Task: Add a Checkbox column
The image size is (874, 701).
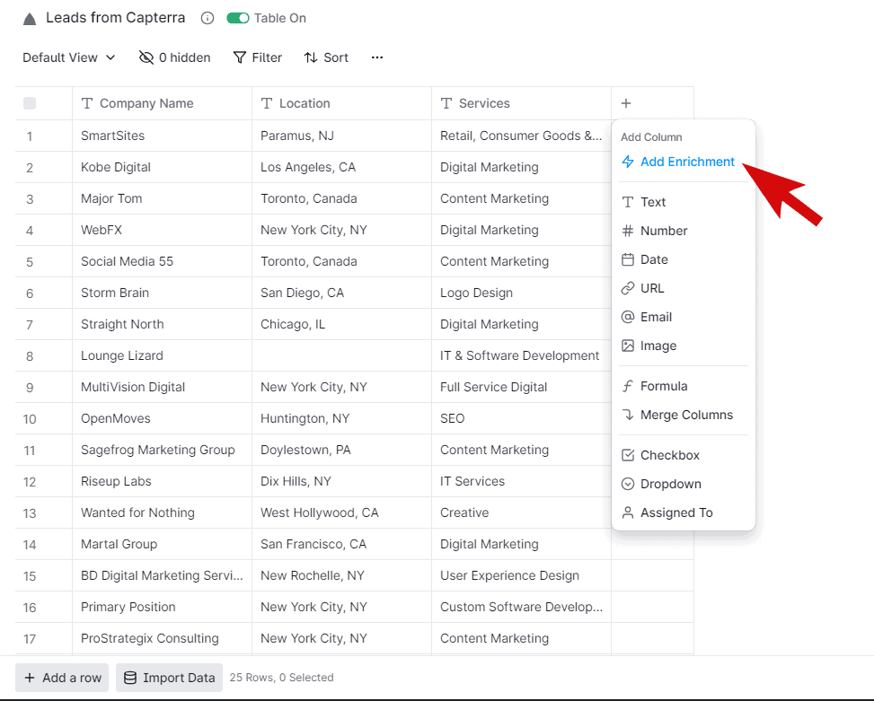Action: tap(684, 455)
